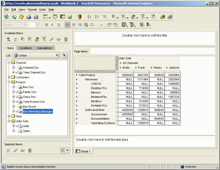Click the green Add to Worksheet icon
The image size is (220, 170).
pyautogui.click(x=9, y=39)
